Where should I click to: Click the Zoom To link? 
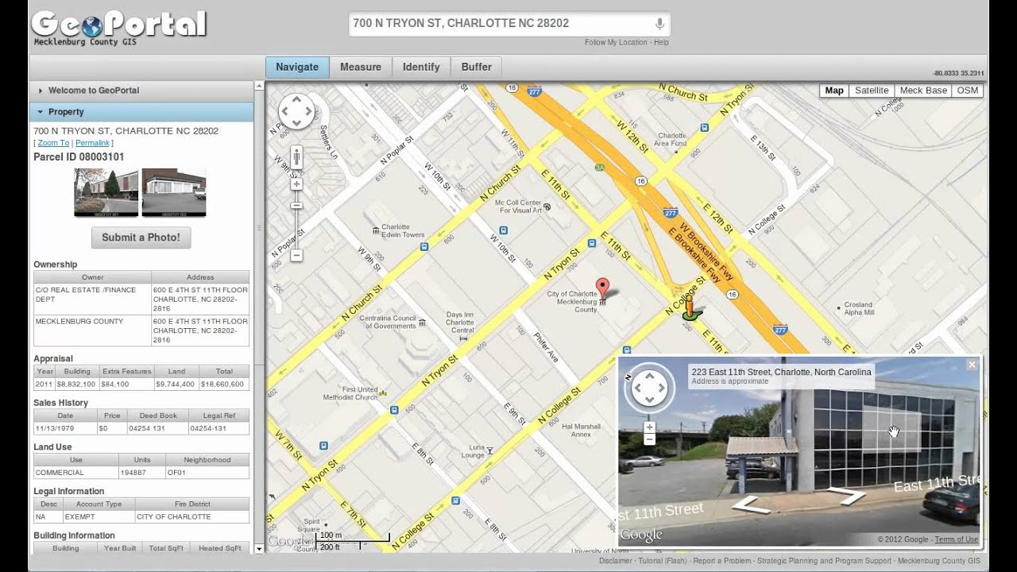[53, 143]
